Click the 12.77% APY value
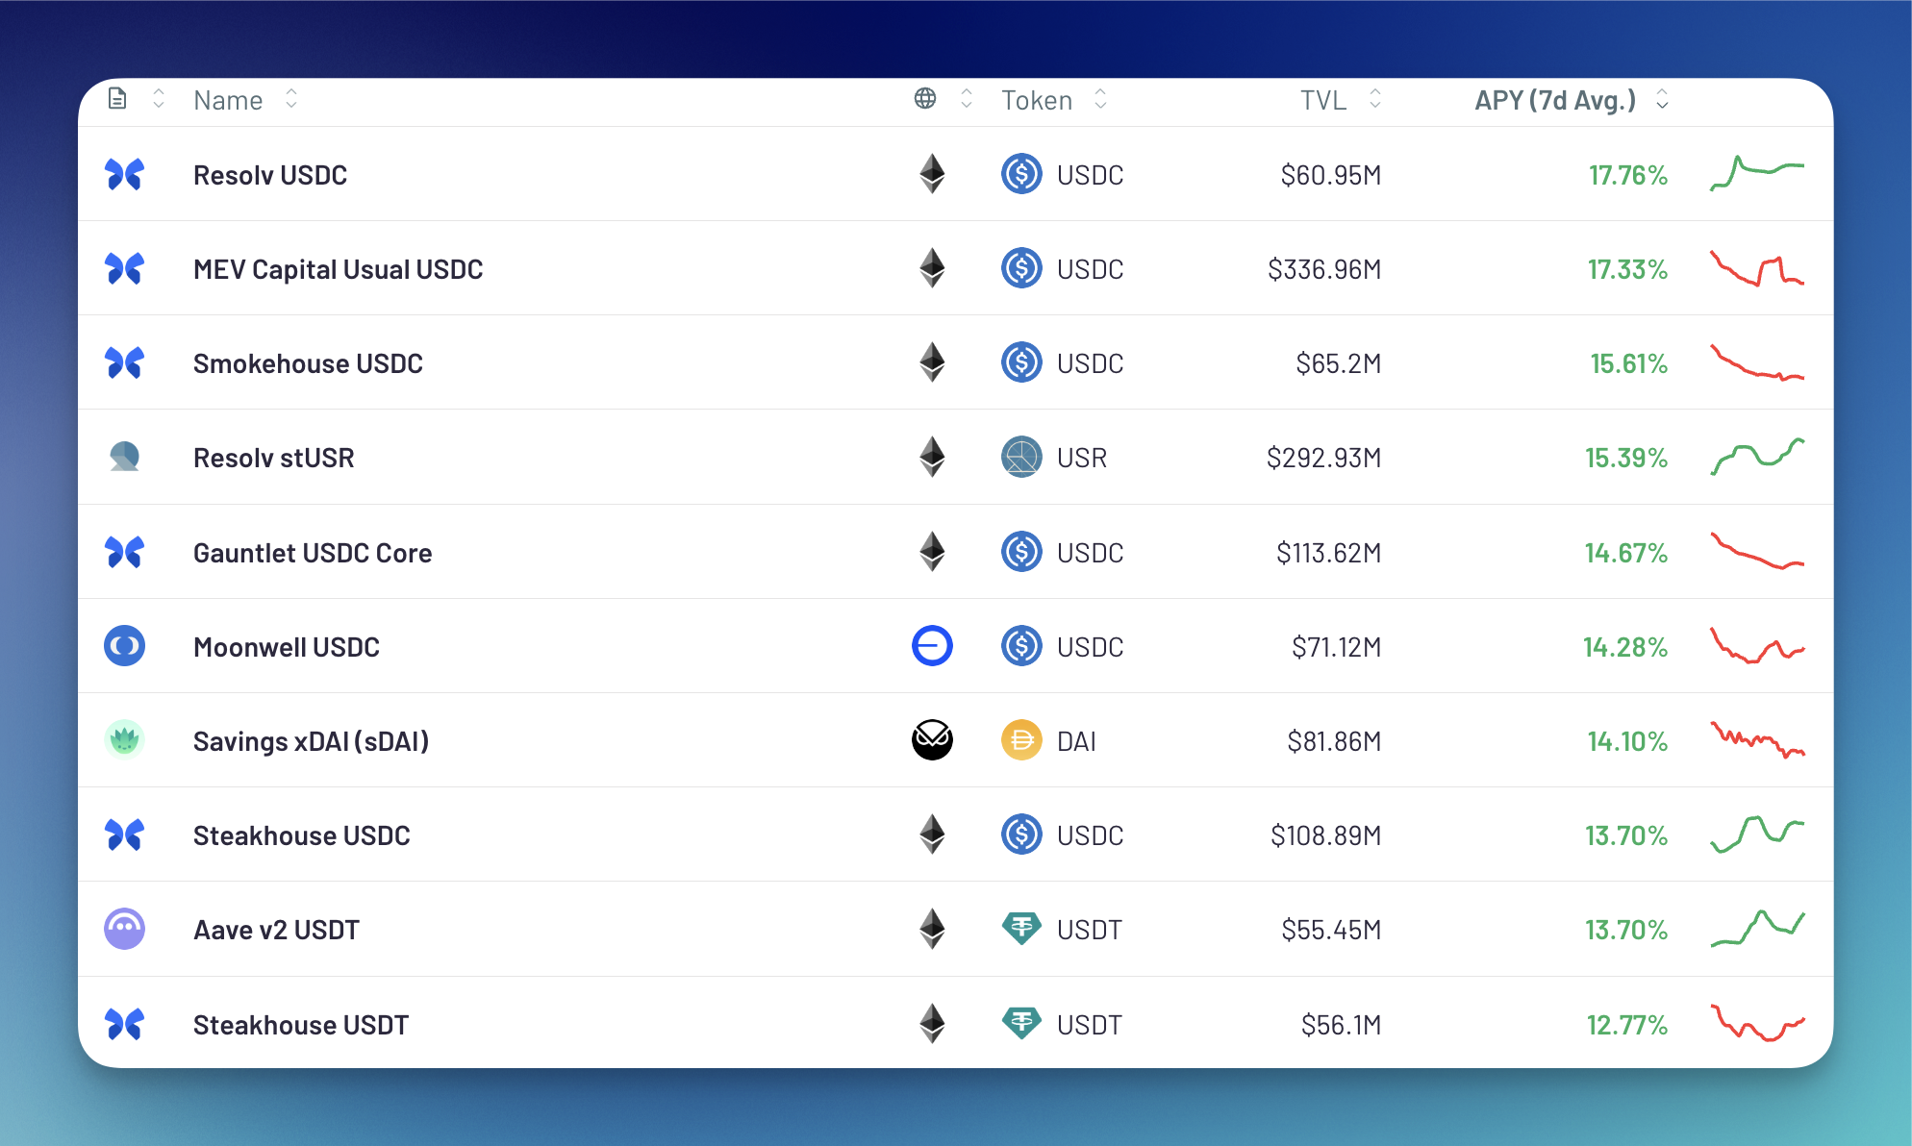1912x1146 pixels. 1627,1025
